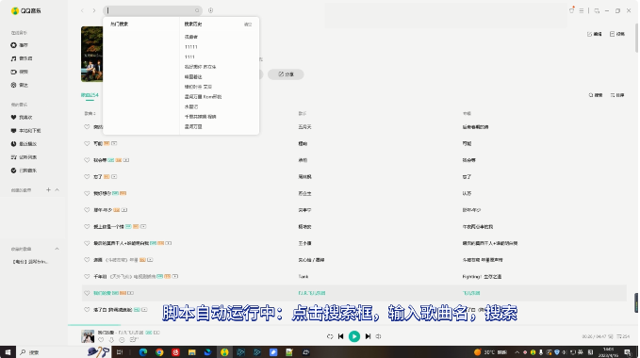
Task: Choose the first search history entry
Action: click(x=191, y=37)
